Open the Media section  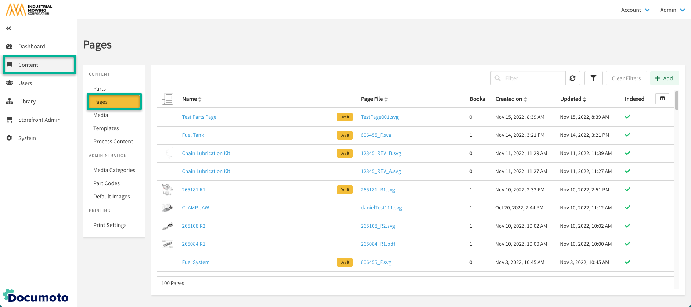coord(101,115)
